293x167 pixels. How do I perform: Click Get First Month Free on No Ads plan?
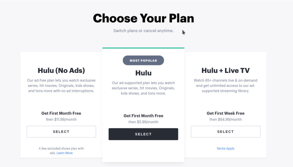[x=61, y=113]
